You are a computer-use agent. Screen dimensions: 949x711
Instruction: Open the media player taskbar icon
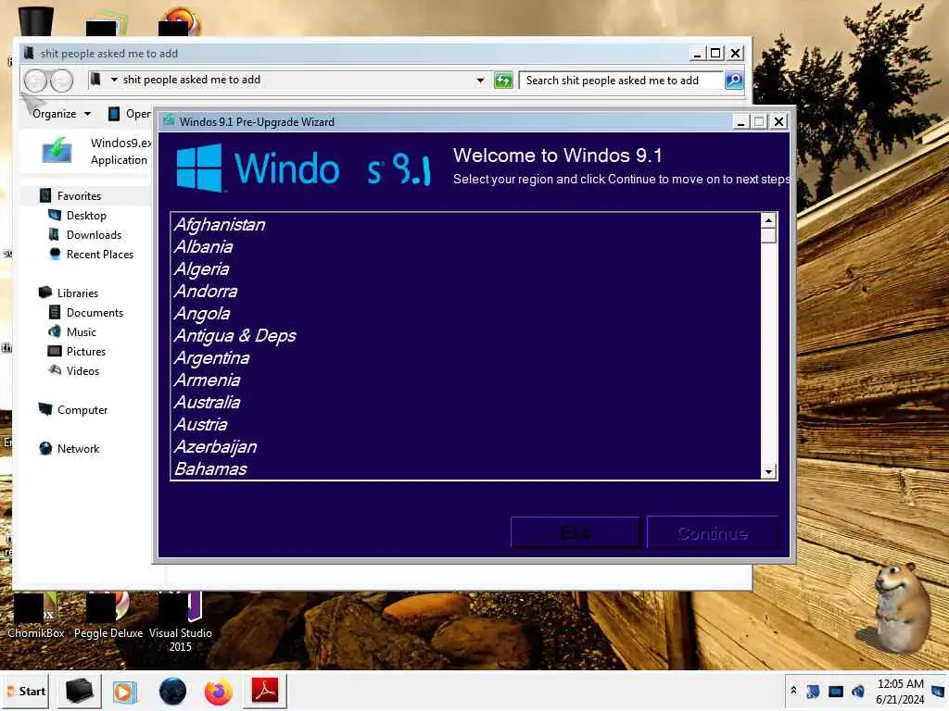125,691
